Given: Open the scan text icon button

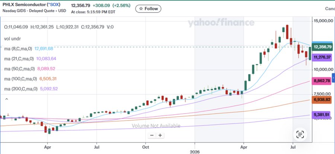Looking at the screenshot, I should click(300, 134).
